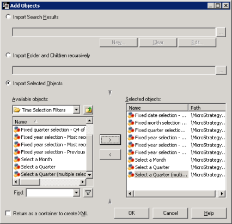Image resolution: width=232 pixels, height=224 pixels.
Task: Open Time Selection Filters folder dropdown
Action: [x=76, y=110]
